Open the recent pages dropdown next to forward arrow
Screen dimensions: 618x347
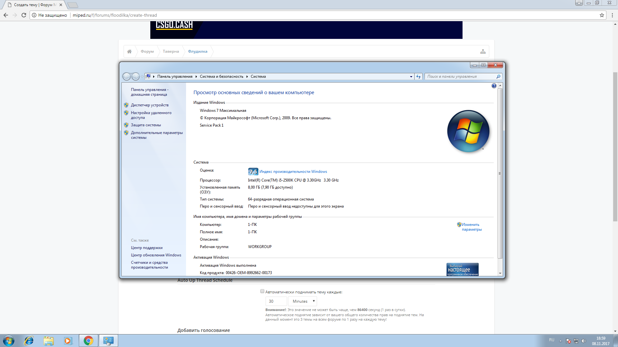[x=142, y=77]
